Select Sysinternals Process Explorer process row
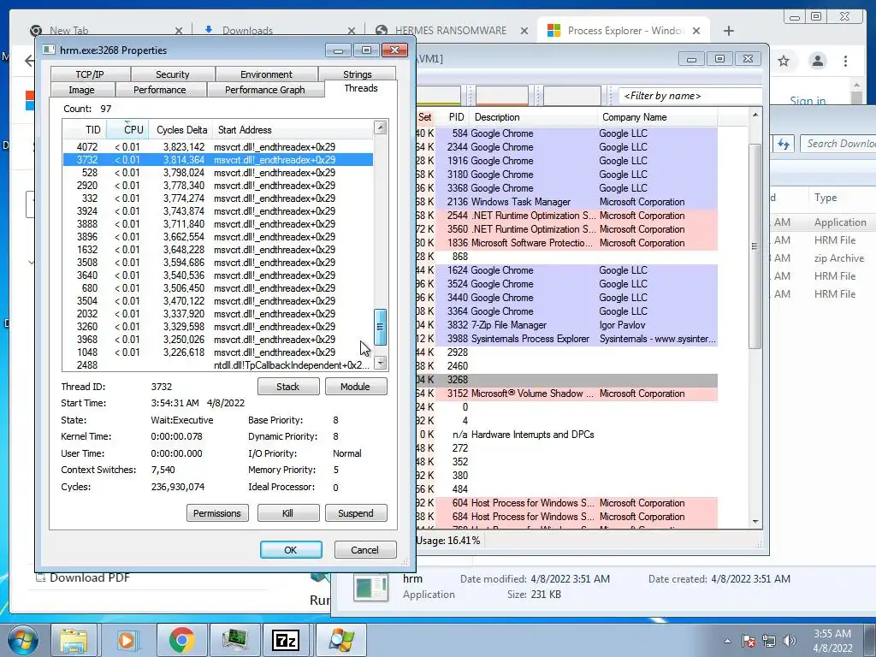Screen dimensions: 876x657 pyautogui.click(x=566, y=339)
